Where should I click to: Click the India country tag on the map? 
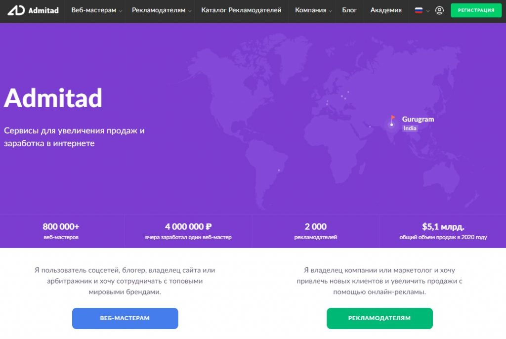[410, 128]
